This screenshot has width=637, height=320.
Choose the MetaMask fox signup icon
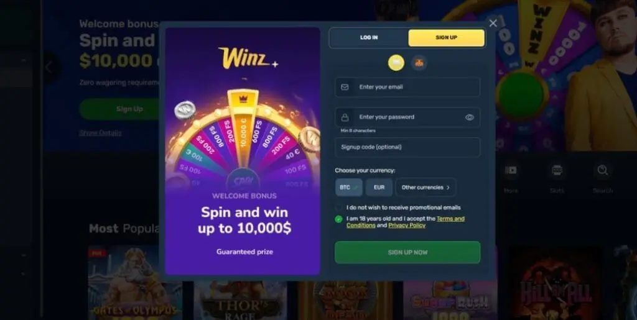[x=419, y=63]
